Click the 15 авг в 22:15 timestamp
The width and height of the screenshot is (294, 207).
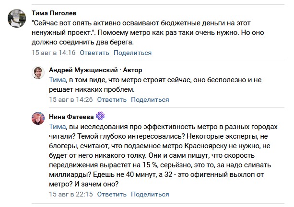pos(71,194)
